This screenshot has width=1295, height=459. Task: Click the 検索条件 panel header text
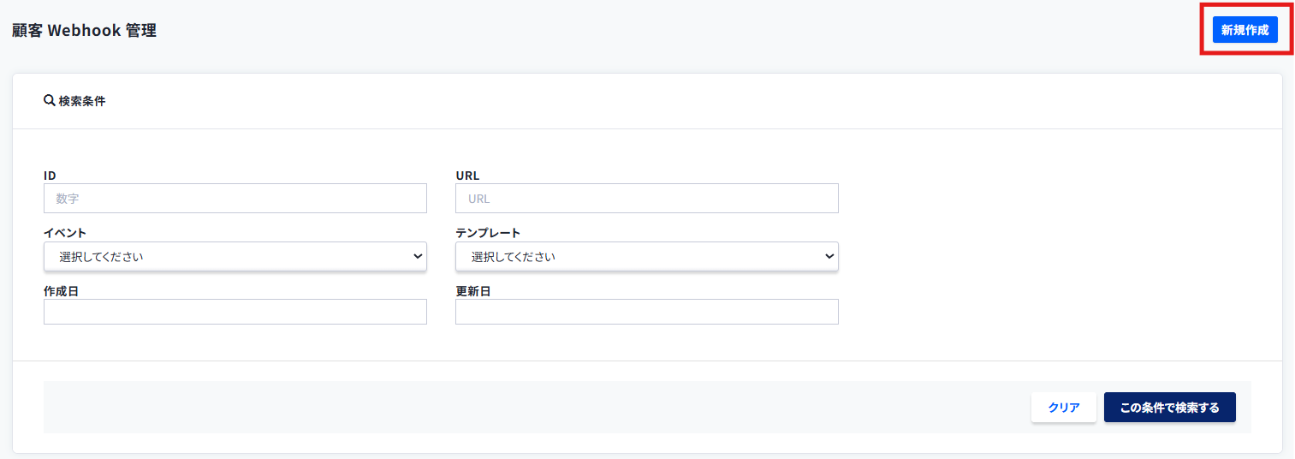coord(82,101)
